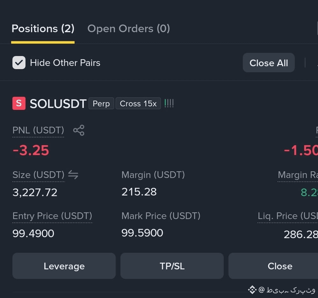Open the Open Orders (0) tab
Image resolution: width=318 pixels, height=298 pixels.
[x=129, y=29]
